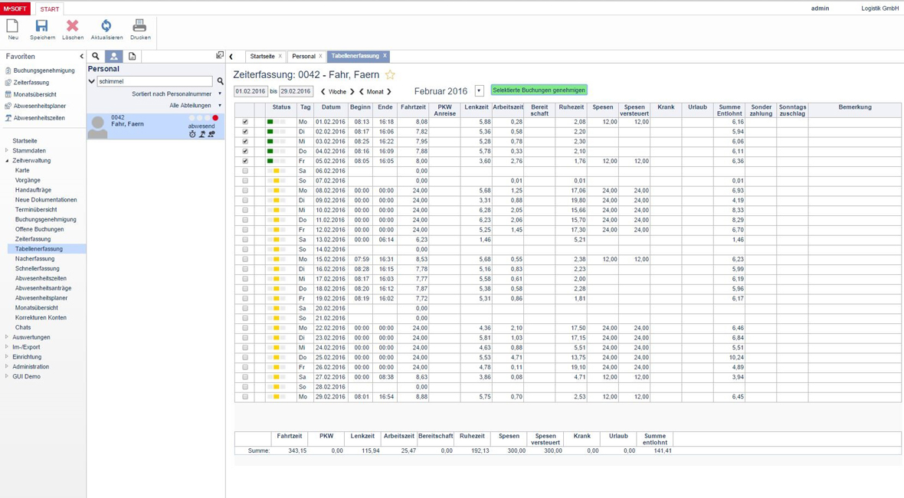
Task: Uncheck the 01.02.2016 row checkbox
Action: tap(245, 122)
